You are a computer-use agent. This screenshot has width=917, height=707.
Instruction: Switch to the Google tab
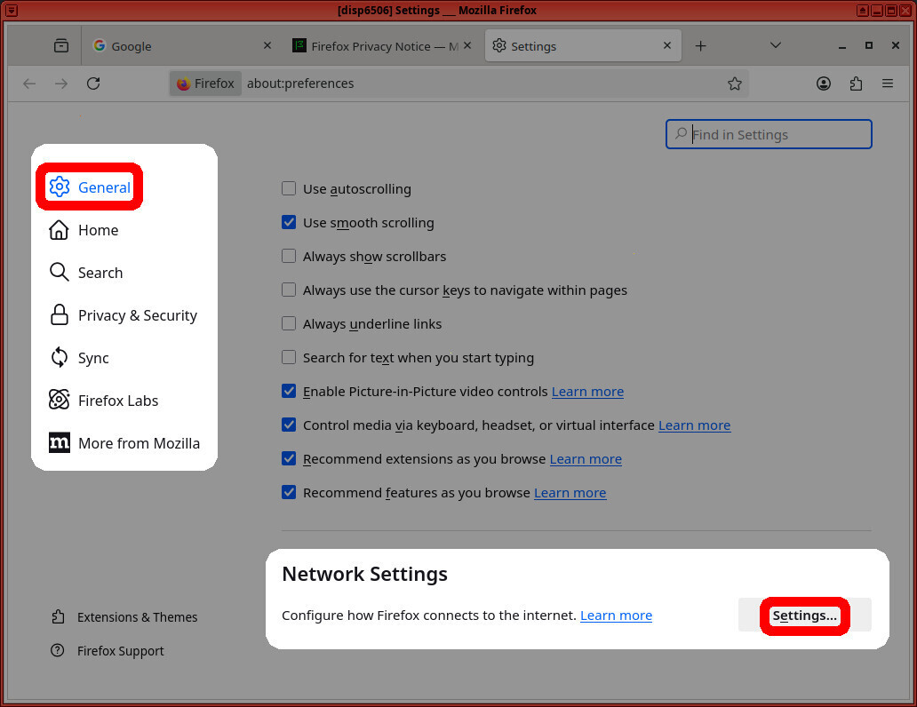coord(178,46)
